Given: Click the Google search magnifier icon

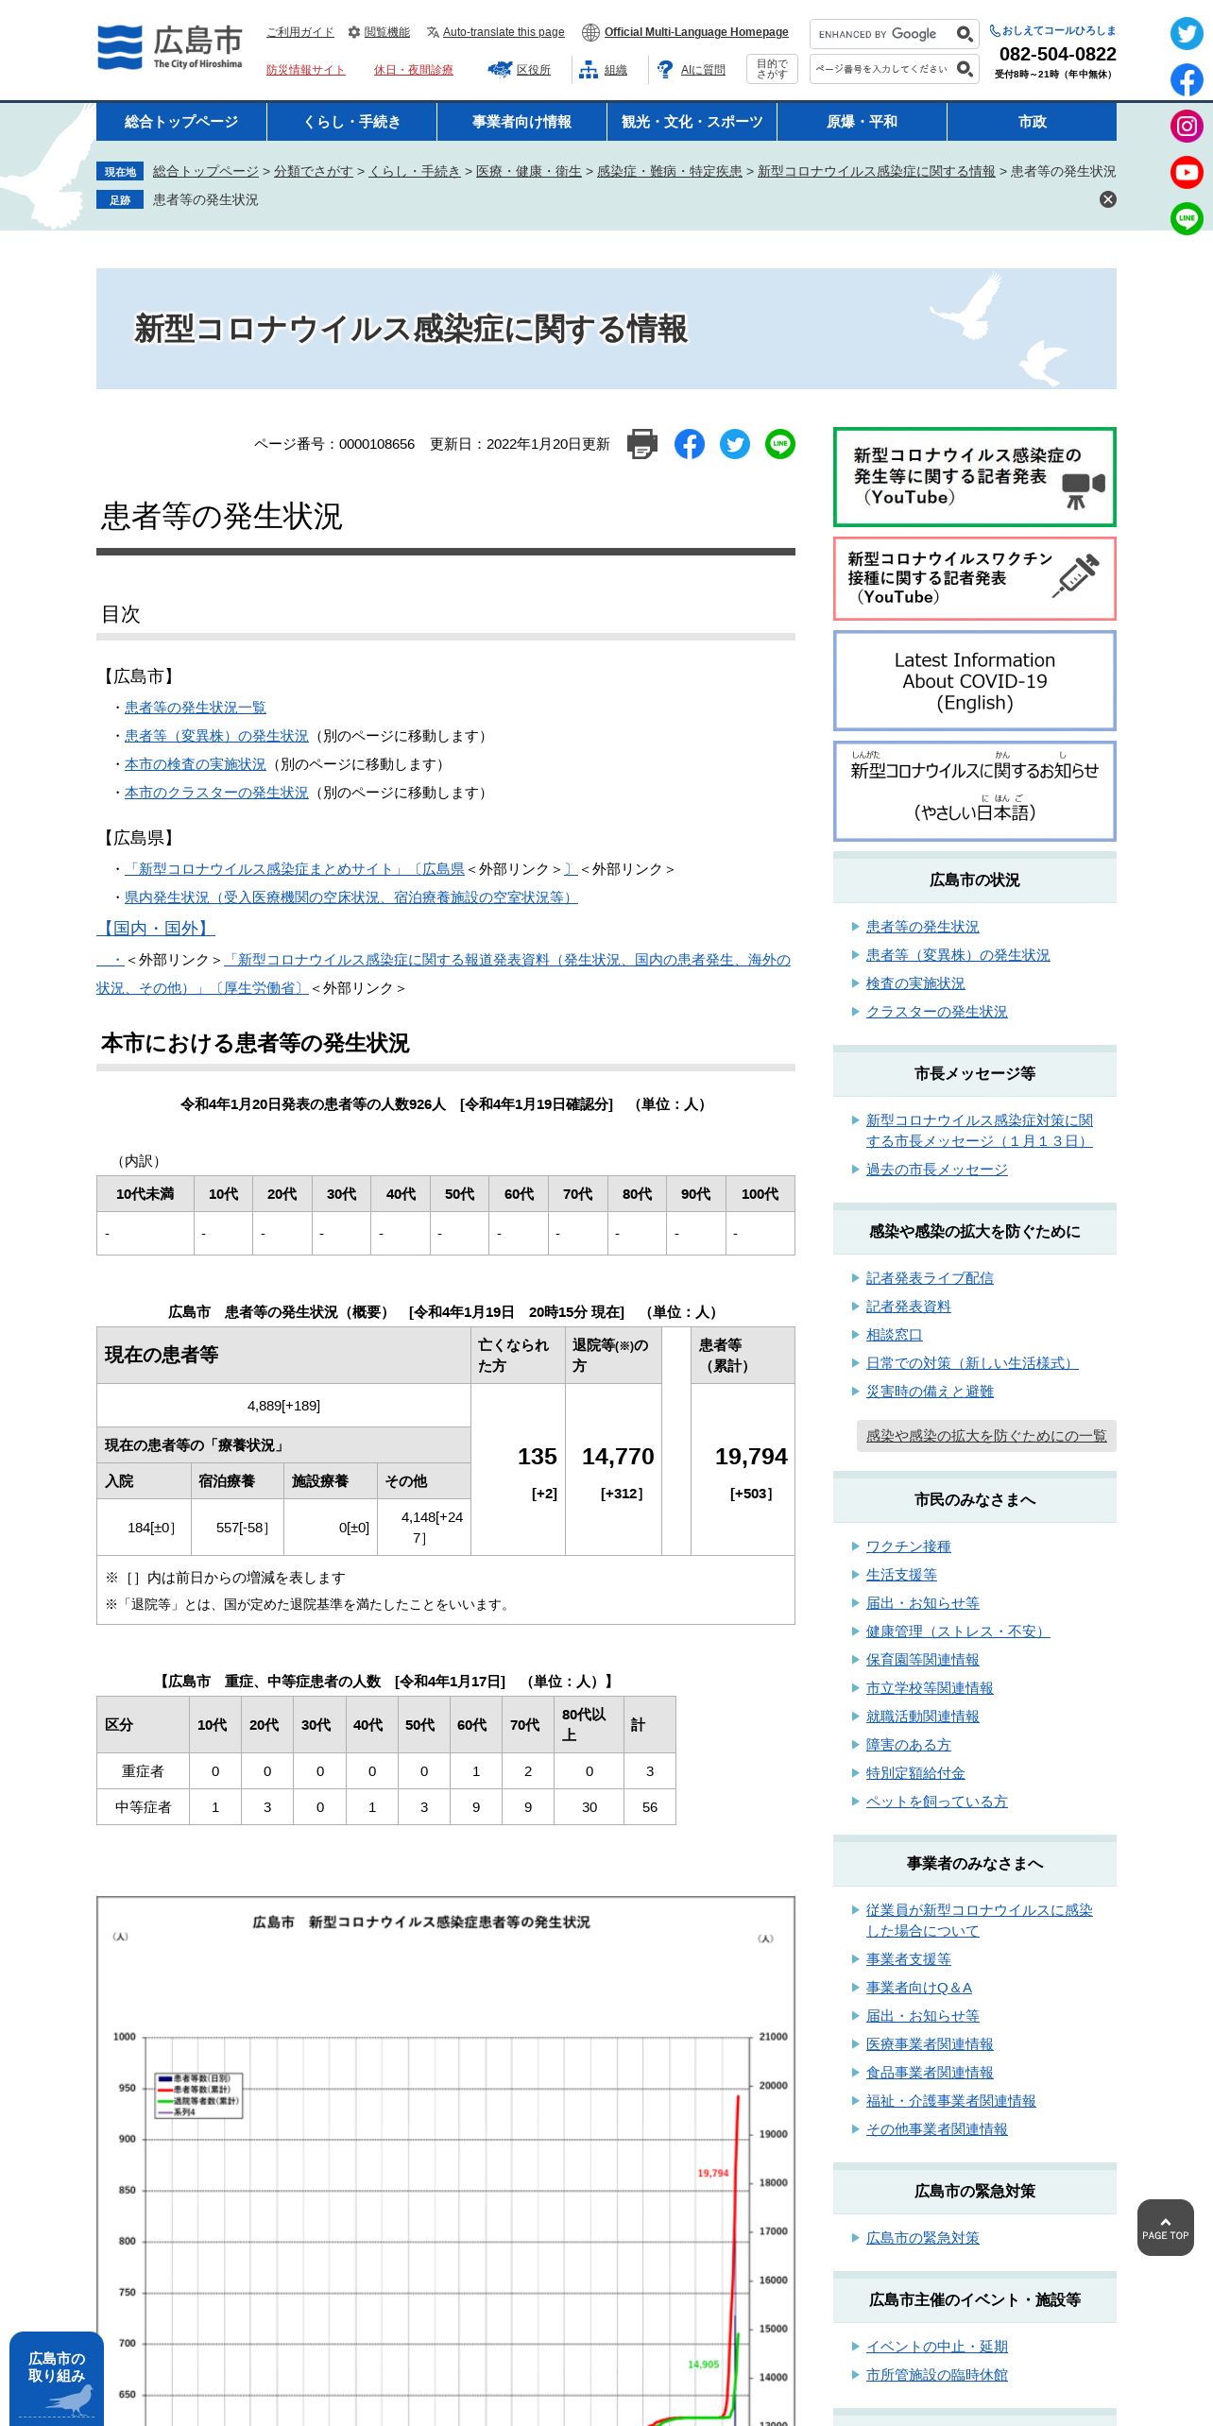Looking at the screenshot, I should click(x=965, y=34).
